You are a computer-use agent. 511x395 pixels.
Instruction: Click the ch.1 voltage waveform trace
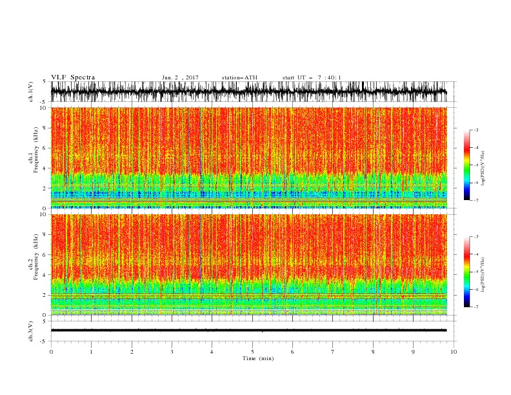(248, 92)
